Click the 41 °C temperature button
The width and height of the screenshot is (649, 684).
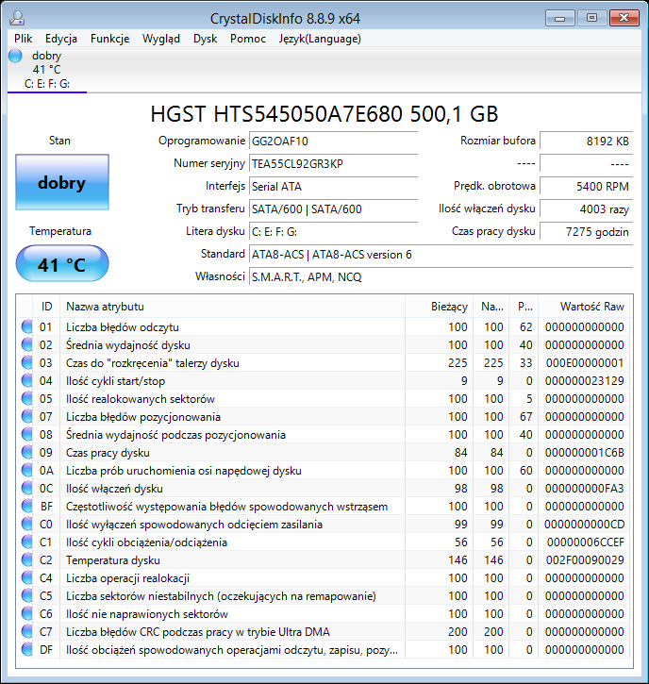point(62,263)
